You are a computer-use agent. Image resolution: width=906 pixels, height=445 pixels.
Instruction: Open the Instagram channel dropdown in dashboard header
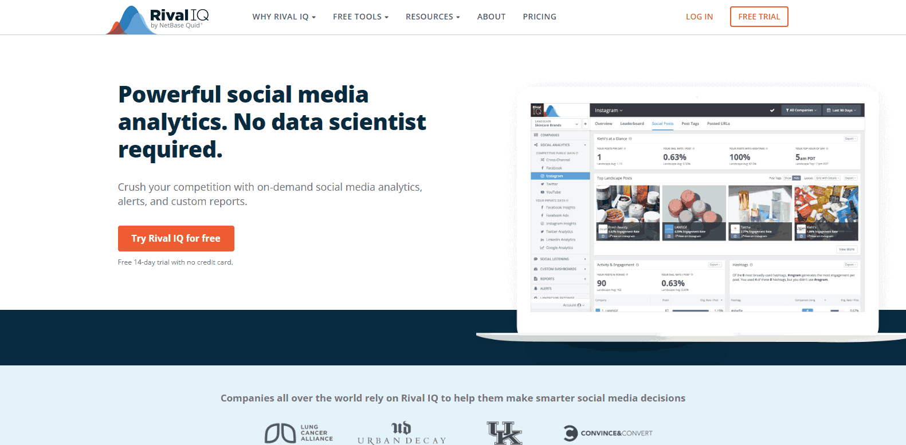[x=609, y=110]
